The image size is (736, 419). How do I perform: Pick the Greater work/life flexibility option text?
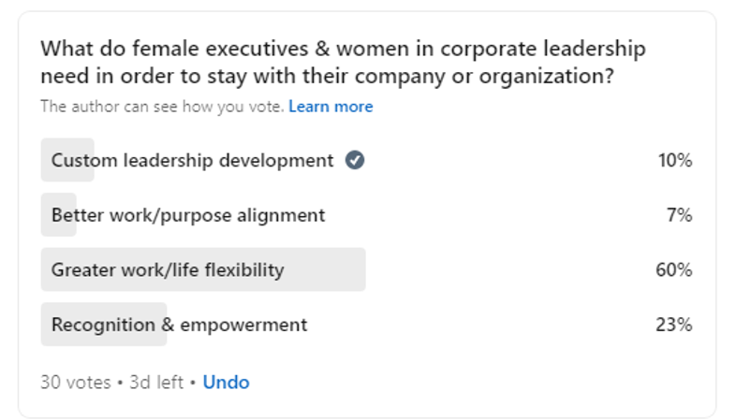(168, 270)
